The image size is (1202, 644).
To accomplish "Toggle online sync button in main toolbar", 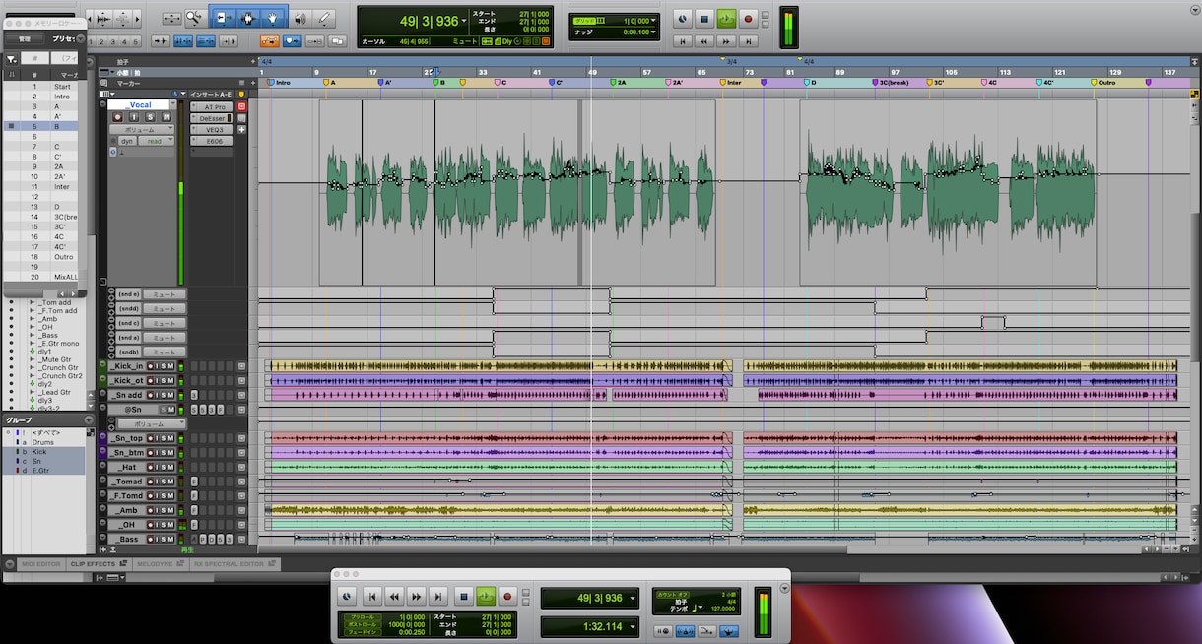I will coord(682,19).
